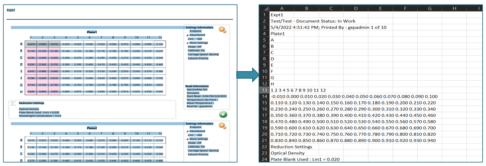Collapse the More Settings section in Plate1
The image size is (486, 166).
coord(187,43)
